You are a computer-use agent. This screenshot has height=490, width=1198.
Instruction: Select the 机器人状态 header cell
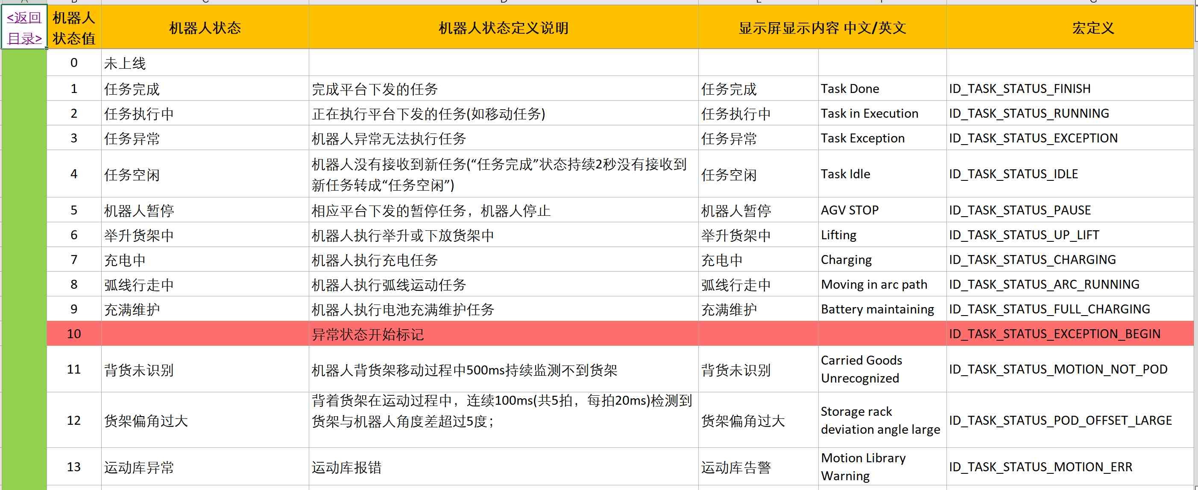[x=205, y=28]
